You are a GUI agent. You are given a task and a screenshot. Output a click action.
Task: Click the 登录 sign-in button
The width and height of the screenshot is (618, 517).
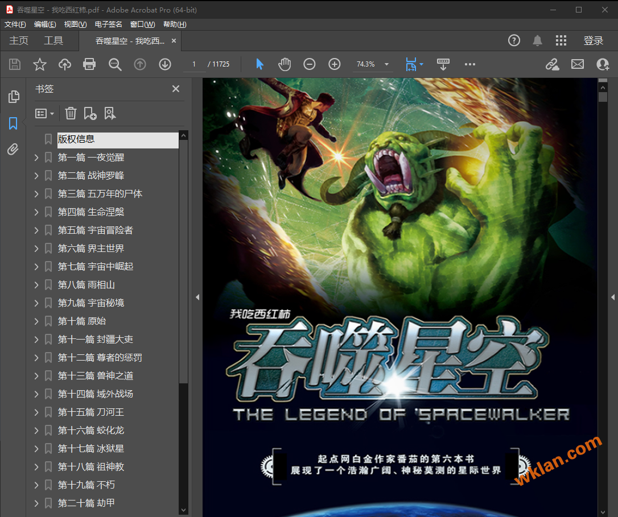pos(593,40)
